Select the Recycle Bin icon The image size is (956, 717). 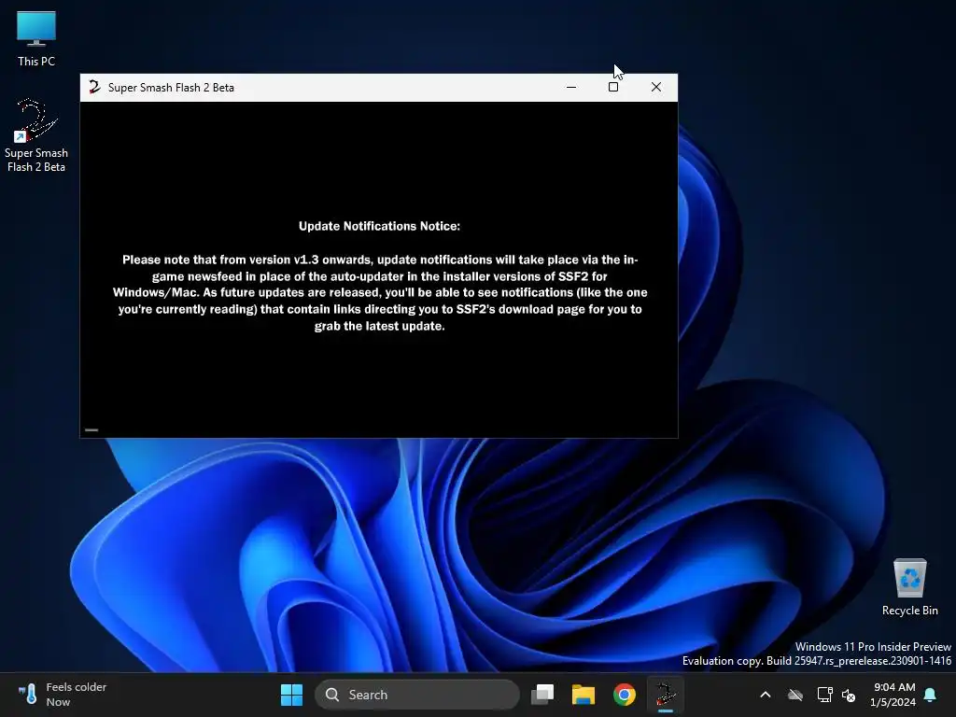click(909, 587)
